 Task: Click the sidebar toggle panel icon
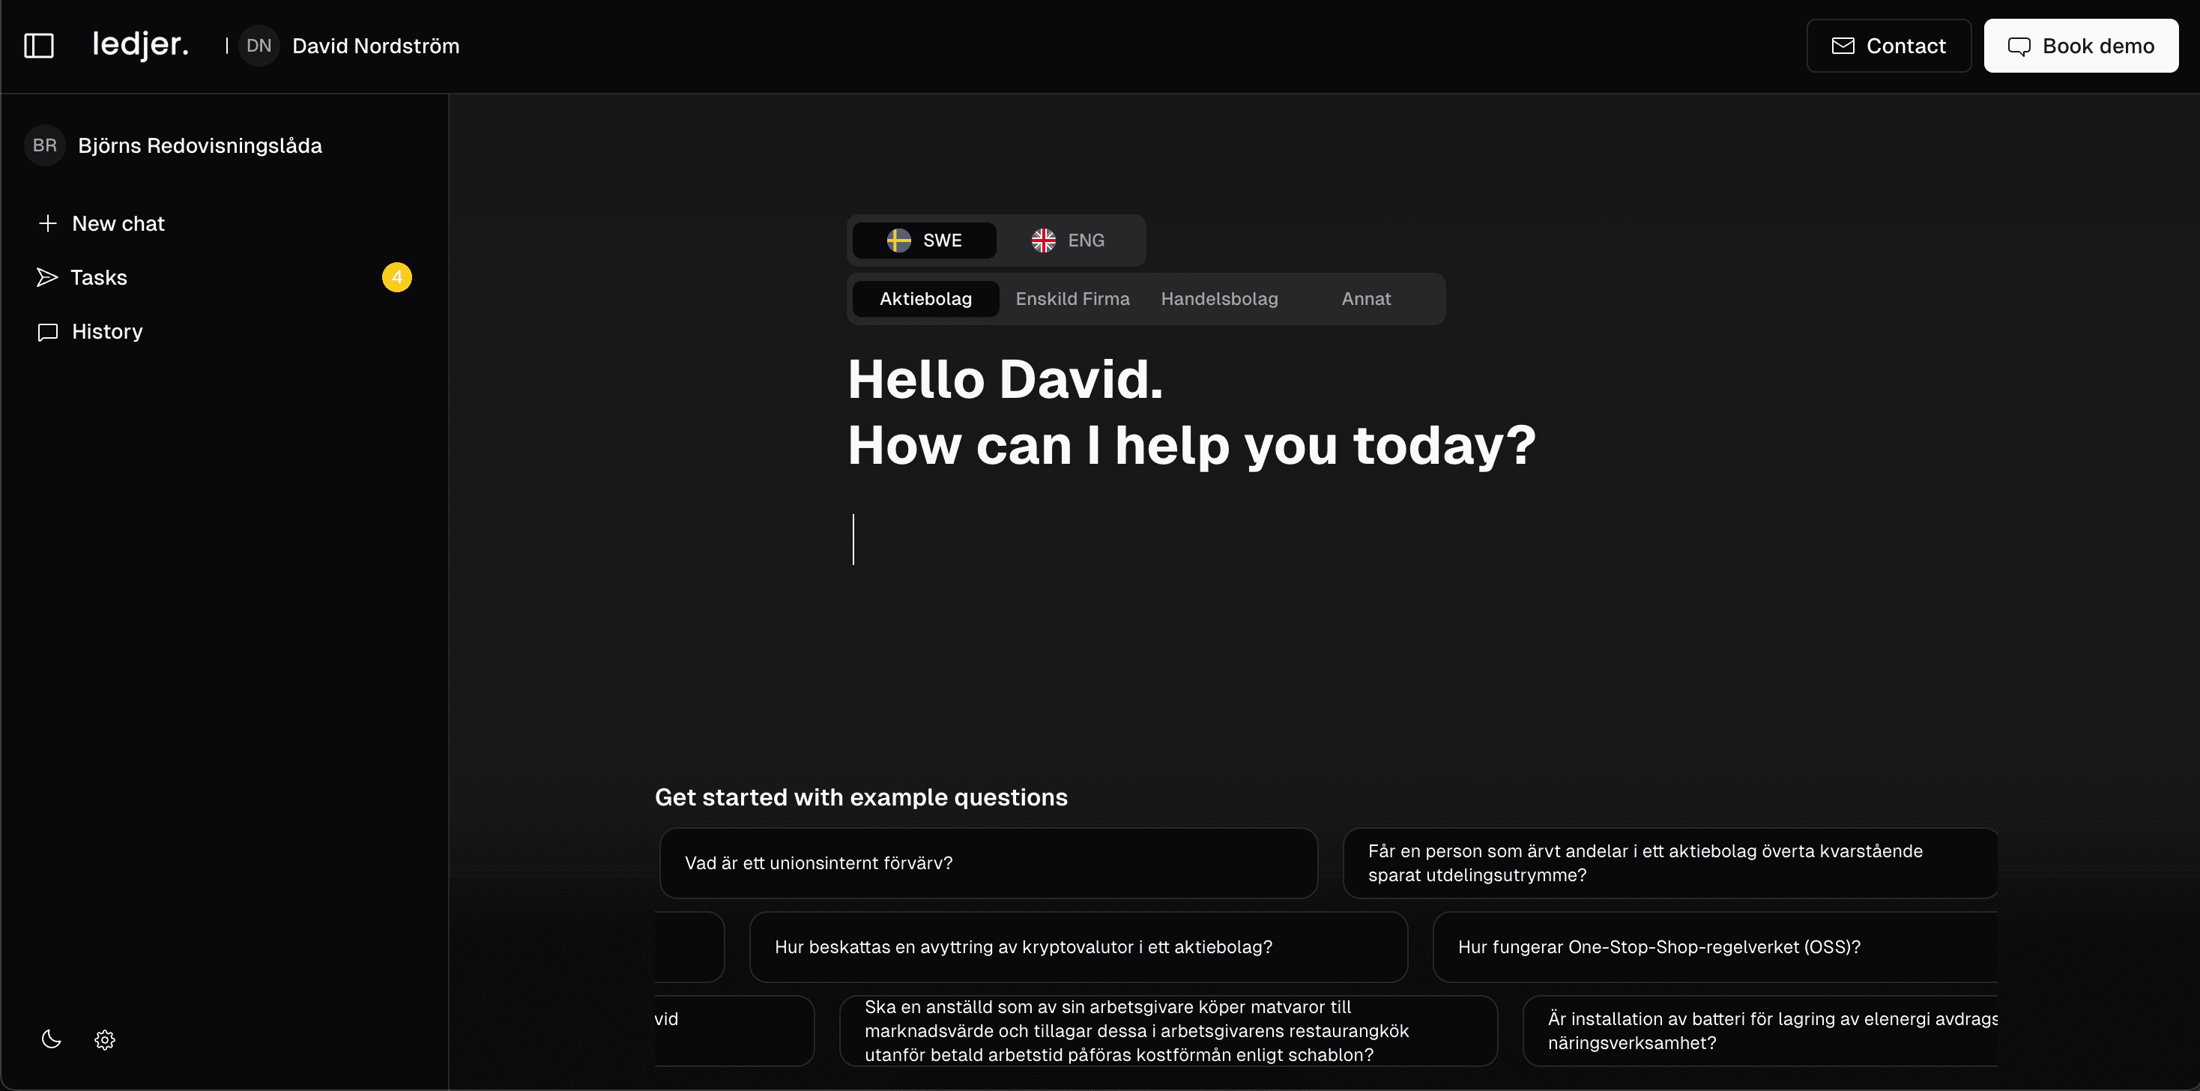click(39, 45)
